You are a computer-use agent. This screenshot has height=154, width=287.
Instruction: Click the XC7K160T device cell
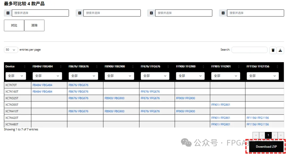pos(18,92)
